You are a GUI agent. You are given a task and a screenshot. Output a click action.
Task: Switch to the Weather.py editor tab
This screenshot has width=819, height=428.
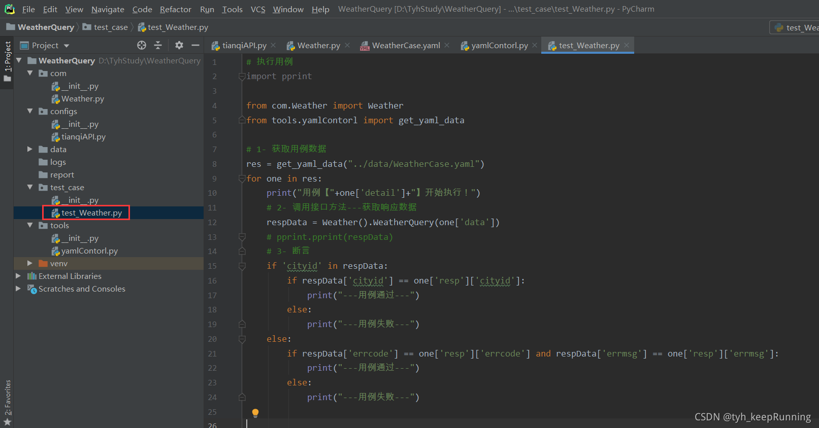click(x=314, y=45)
